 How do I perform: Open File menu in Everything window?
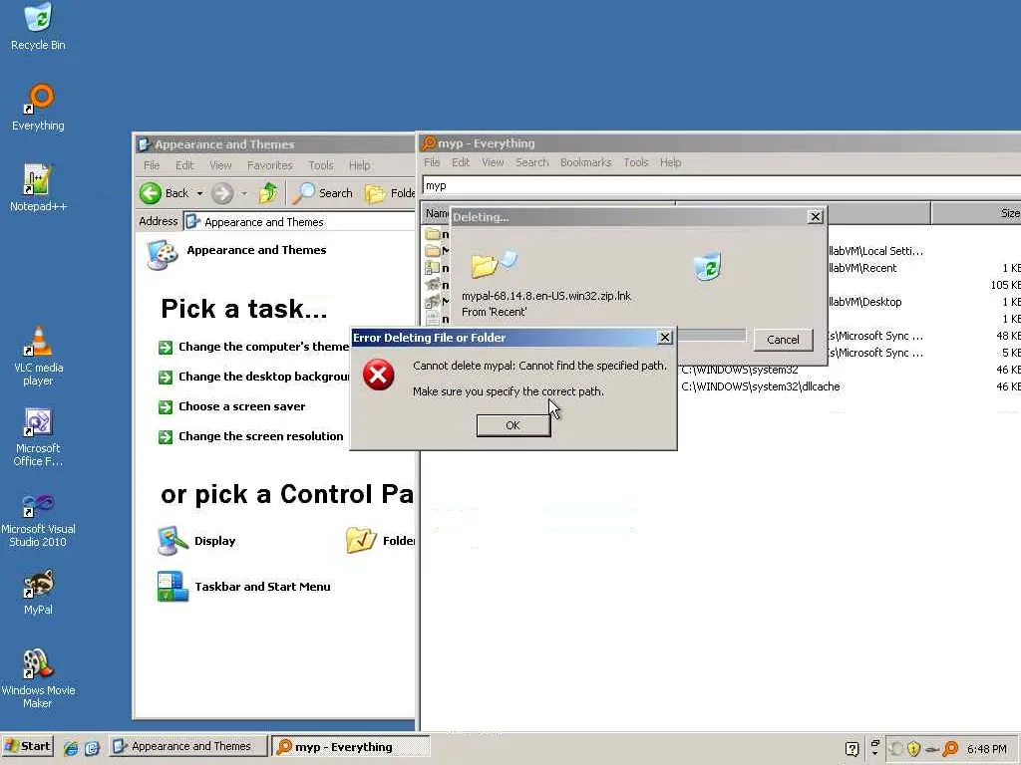tap(432, 162)
